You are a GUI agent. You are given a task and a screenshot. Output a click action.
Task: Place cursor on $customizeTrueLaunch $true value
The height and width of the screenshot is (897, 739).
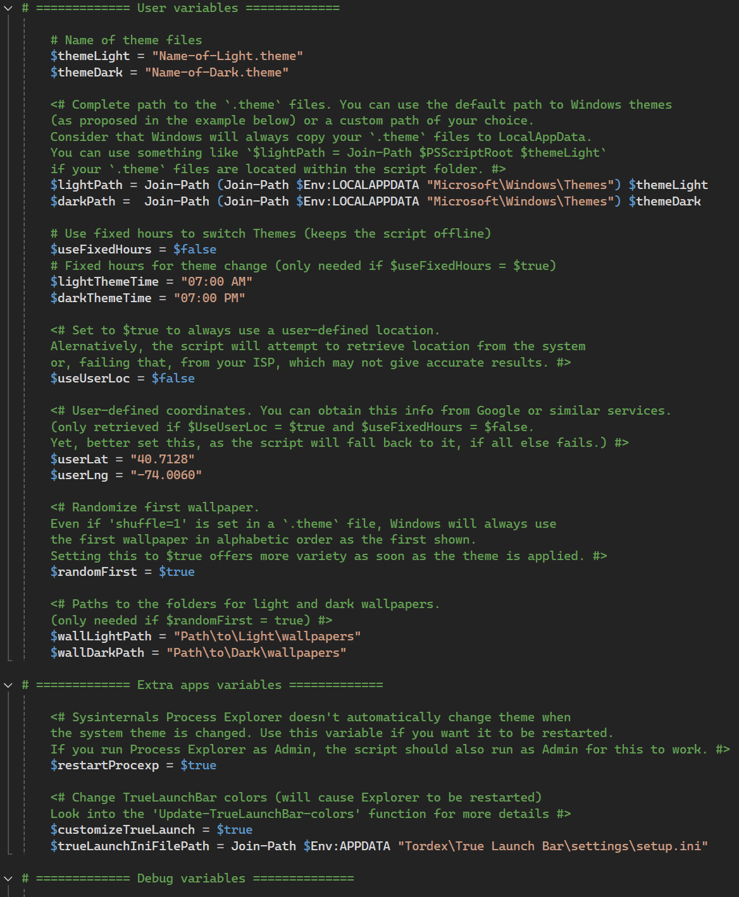tap(234, 830)
